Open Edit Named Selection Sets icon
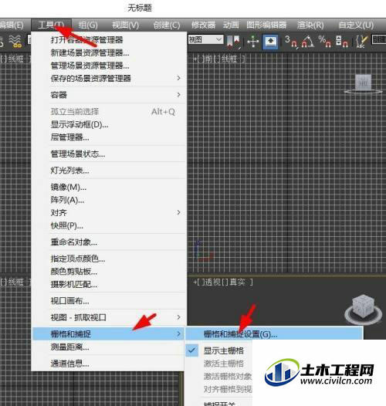The height and width of the screenshot is (406, 386). click(361, 41)
